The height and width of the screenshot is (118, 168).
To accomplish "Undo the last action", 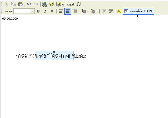I will [29, 4].
